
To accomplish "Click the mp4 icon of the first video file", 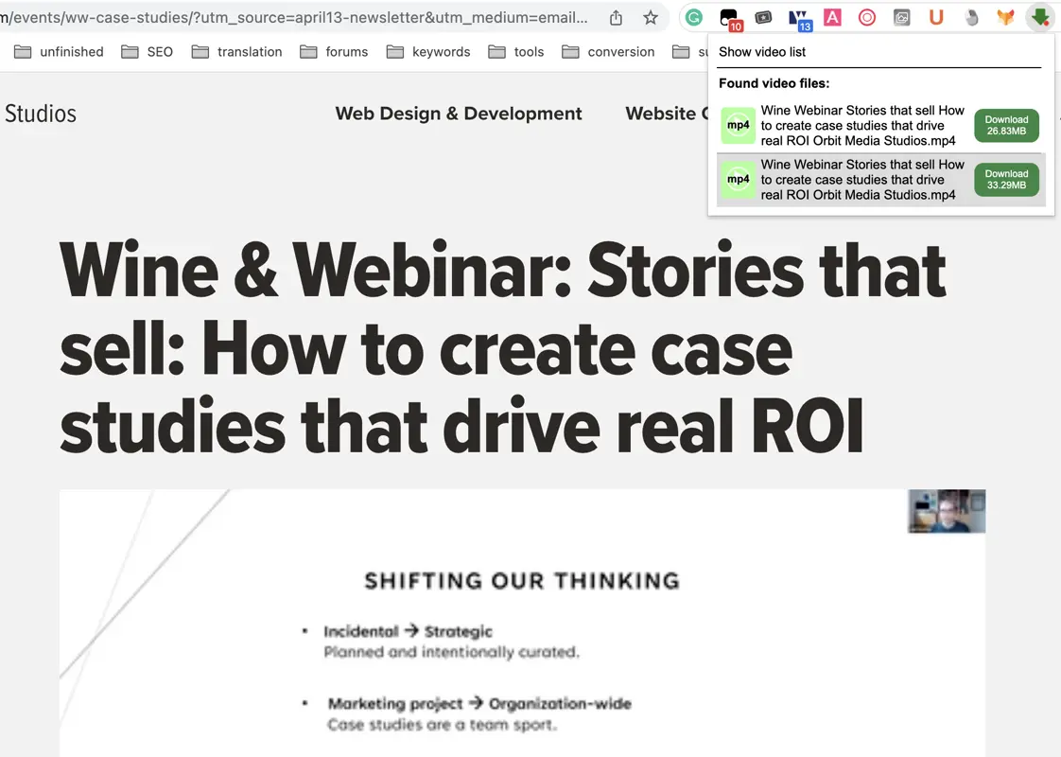I will tap(738, 125).
